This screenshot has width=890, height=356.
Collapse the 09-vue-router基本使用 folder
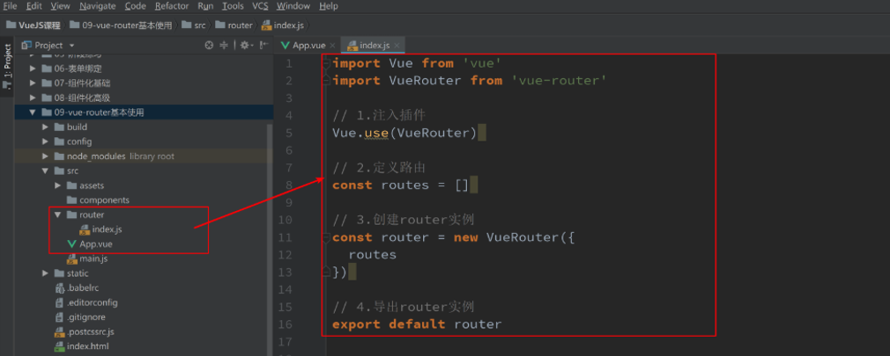pyautogui.click(x=33, y=113)
